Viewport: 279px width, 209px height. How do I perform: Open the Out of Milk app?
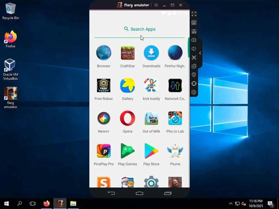click(x=151, y=118)
